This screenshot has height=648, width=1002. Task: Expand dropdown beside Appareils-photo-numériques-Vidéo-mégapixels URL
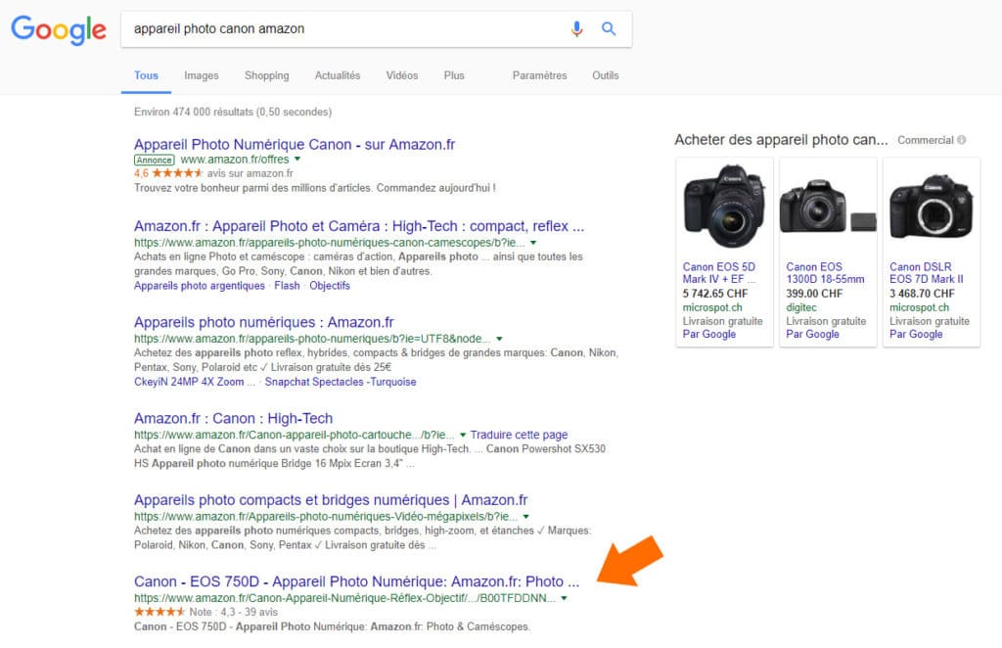526,517
